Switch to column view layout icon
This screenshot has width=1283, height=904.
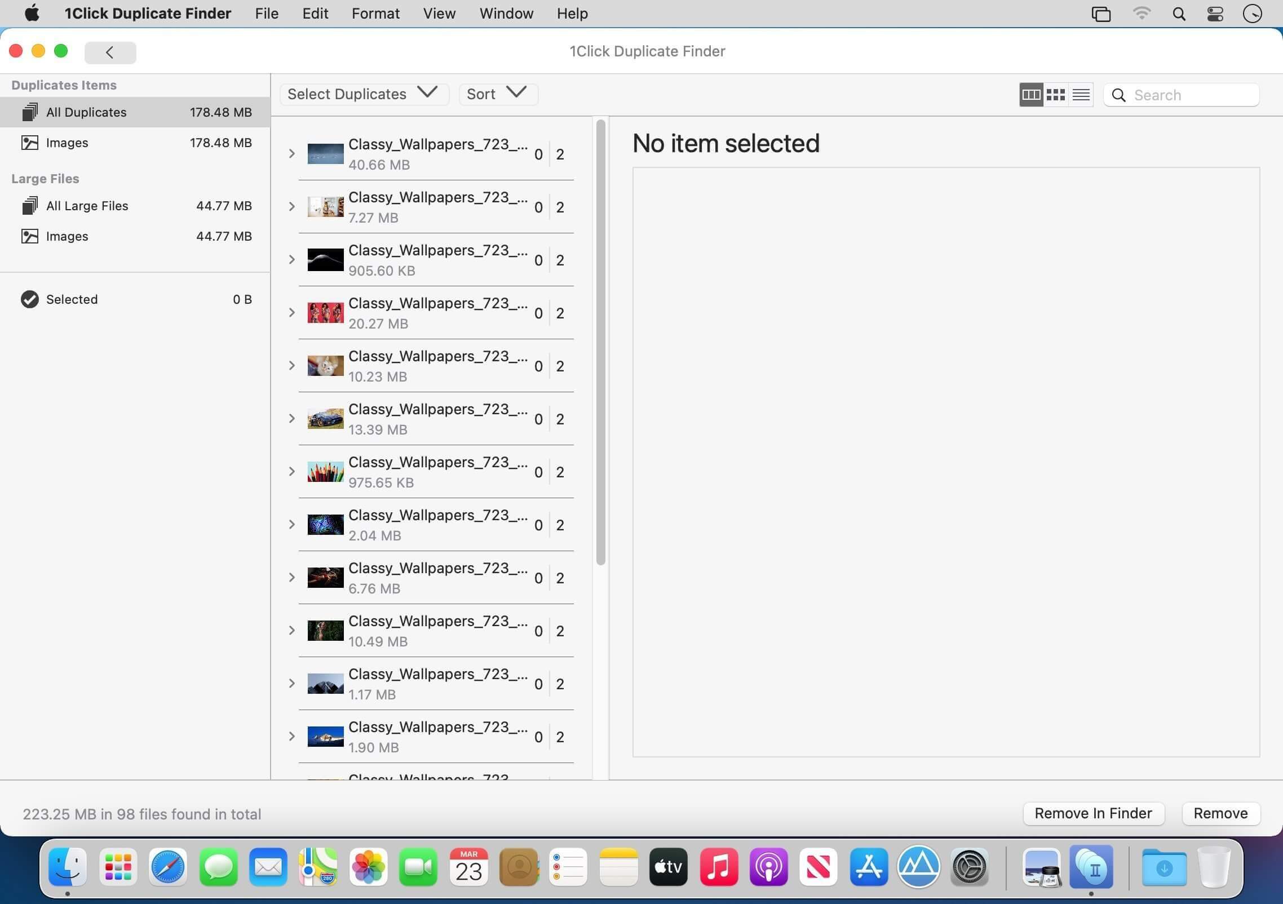pos(1031,95)
